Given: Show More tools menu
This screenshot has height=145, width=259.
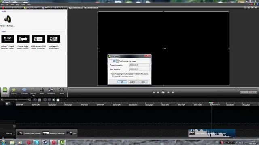Looking at the screenshot, I should pos(62,91).
